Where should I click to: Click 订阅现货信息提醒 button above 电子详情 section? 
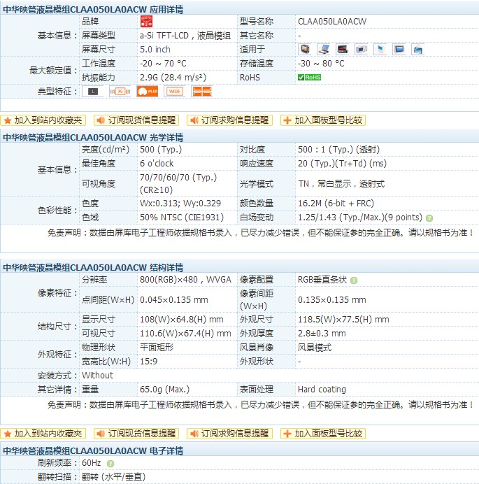[x=136, y=434]
